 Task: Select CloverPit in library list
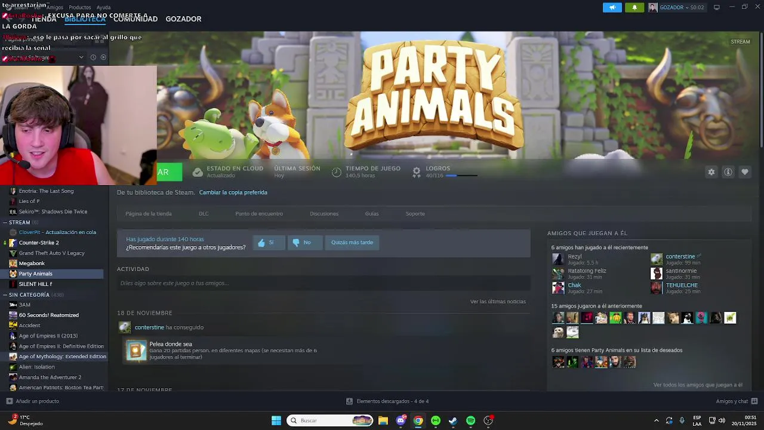click(57, 232)
